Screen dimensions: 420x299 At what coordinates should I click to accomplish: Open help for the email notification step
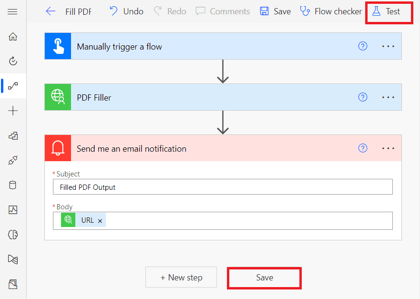tap(363, 148)
